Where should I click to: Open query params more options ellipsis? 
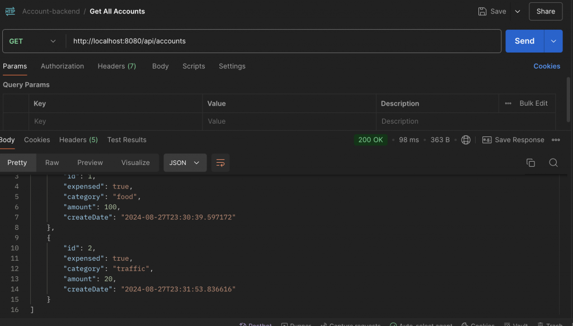point(508,103)
